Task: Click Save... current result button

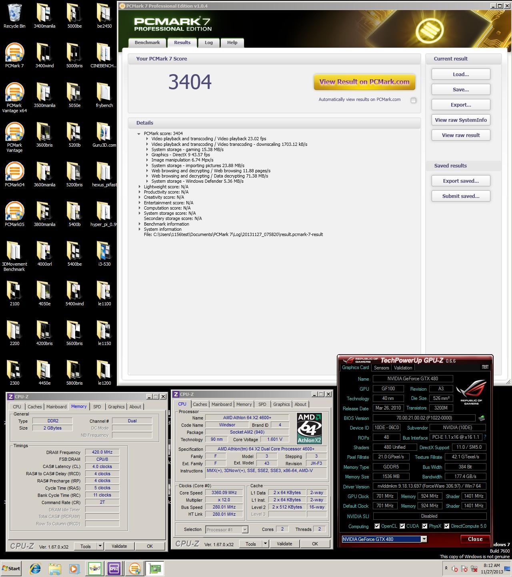Action: [461, 90]
